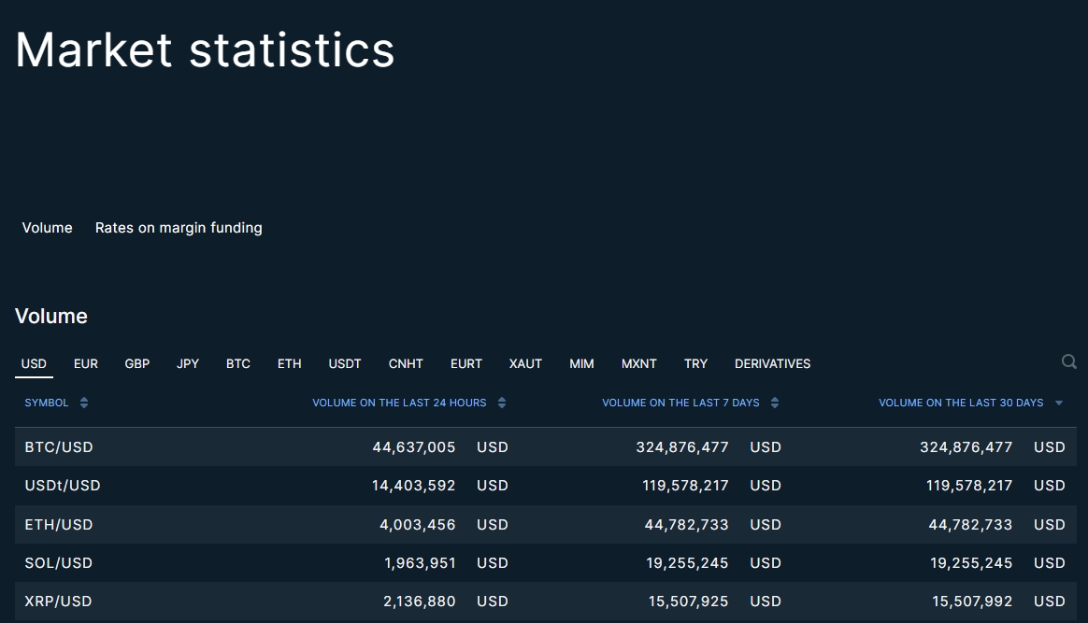
Task: Toggle 30 days volume sort arrow
Action: point(1059,404)
